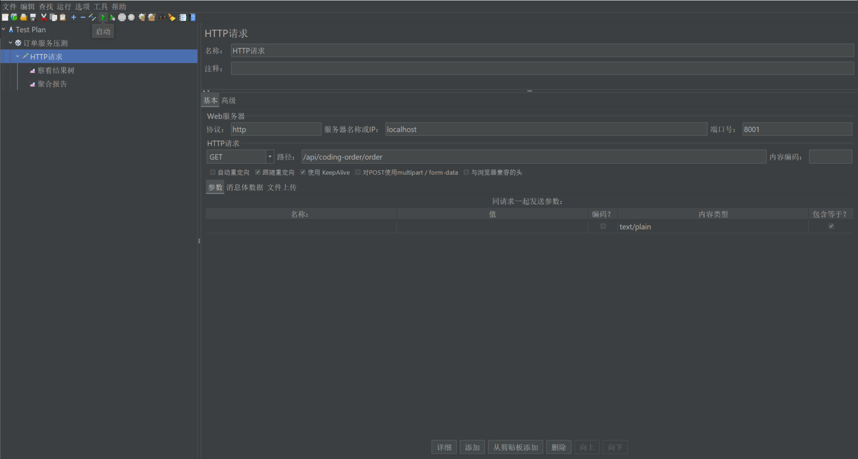Screen dimensions: 858x459
Task: Click the Search binoculars icon
Action: 163,17
